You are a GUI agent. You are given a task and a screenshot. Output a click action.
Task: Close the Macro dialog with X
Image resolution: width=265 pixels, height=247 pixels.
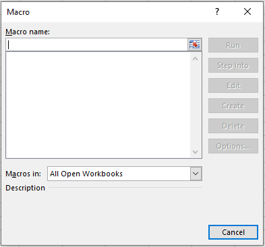[x=247, y=11]
